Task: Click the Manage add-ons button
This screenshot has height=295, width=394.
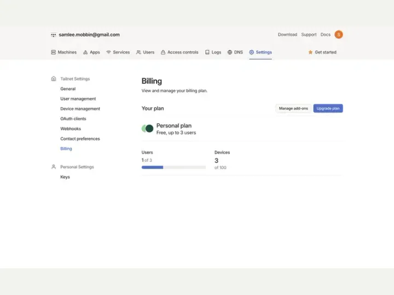Action: pyautogui.click(x=293, y=108)
